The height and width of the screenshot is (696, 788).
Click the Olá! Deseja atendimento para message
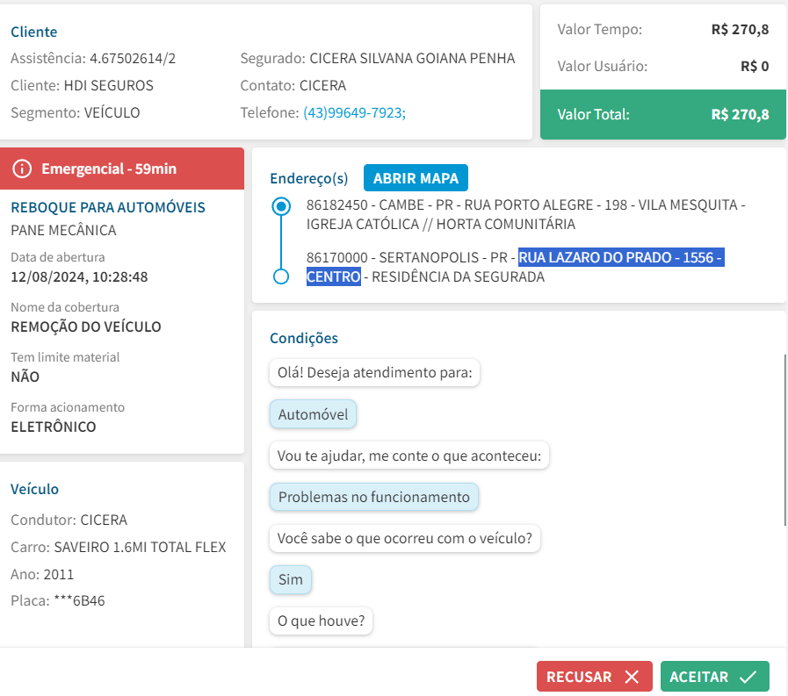point(374,373)
